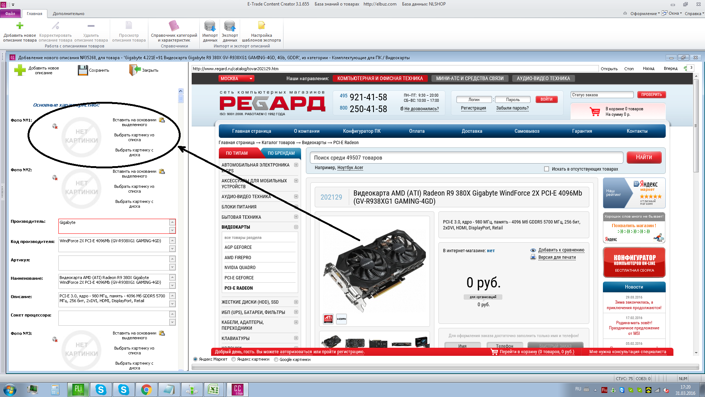Click the green plus icon in ribbon

pyautogui.click(x=20, y=25)
